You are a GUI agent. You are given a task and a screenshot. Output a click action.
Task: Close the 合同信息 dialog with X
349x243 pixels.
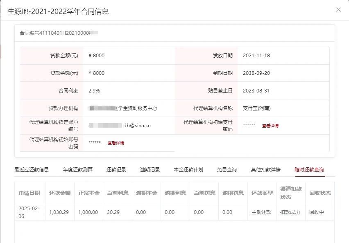point(338,10)
